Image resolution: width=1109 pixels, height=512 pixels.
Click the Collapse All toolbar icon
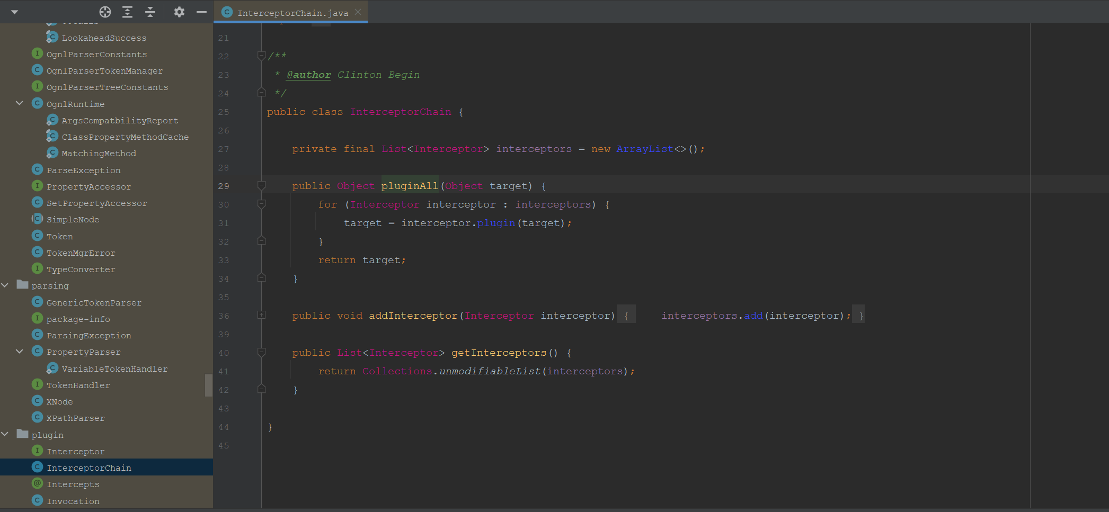tap(150, 12)
